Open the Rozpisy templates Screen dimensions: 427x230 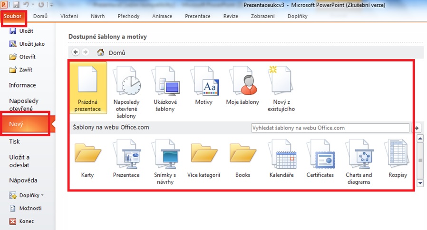point(398,159)
